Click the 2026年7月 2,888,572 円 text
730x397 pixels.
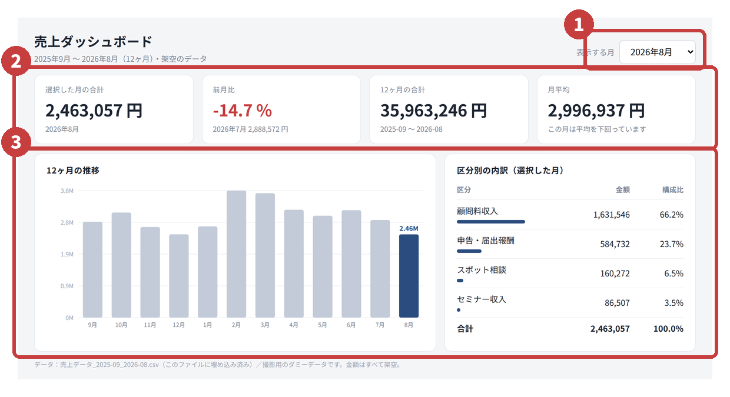[x=250, y=129]
